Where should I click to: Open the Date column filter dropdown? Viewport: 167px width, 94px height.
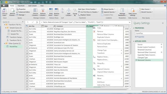coord(52,26)
